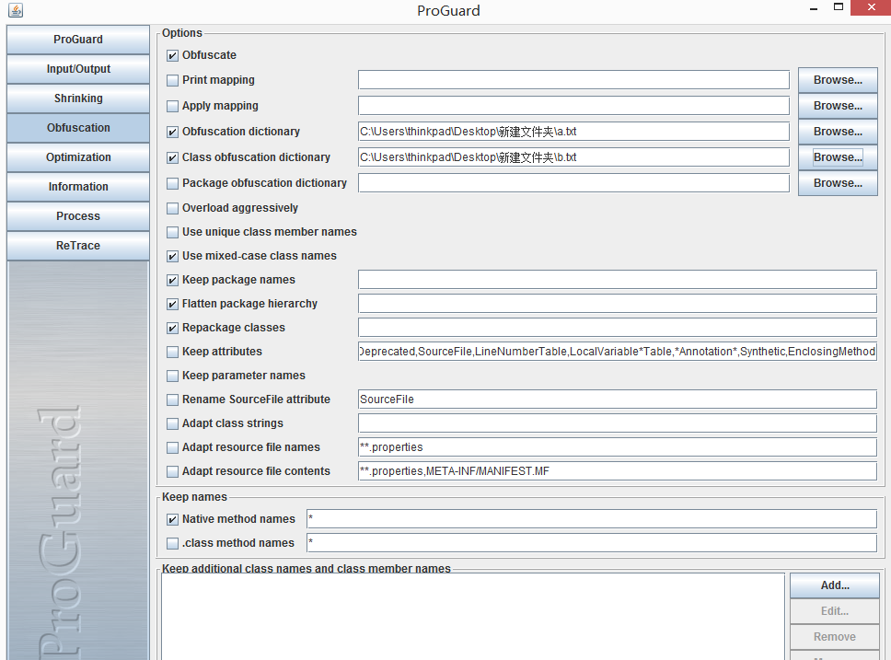
Task: Click the Java application icon in title bar
Action: point(16,10)
